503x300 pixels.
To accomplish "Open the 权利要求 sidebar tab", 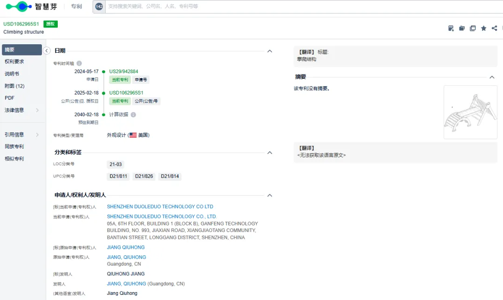I will click(x=14, y=61).
